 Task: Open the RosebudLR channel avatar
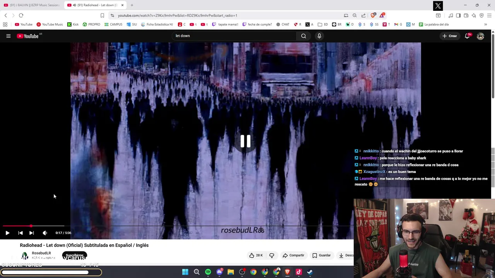click(25, 256)
